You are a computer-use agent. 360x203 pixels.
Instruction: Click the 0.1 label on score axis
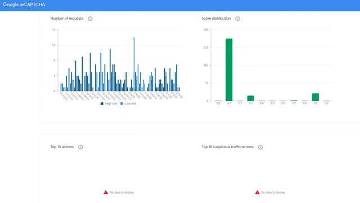tap(229, 103)
